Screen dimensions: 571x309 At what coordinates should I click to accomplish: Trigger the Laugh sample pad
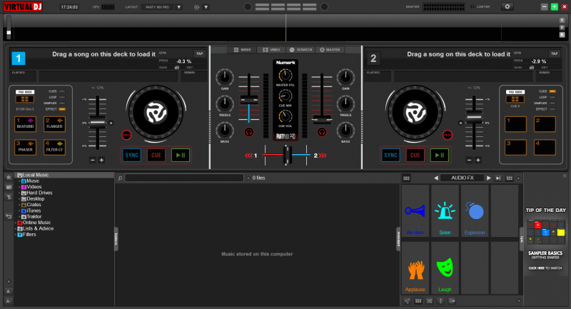(445, 269)
